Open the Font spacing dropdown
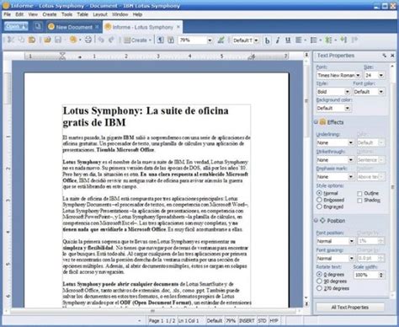Screen dimensions: 399x327 point(351,258)
